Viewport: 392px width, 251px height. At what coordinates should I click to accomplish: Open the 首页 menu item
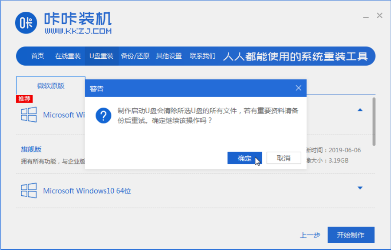37,56
